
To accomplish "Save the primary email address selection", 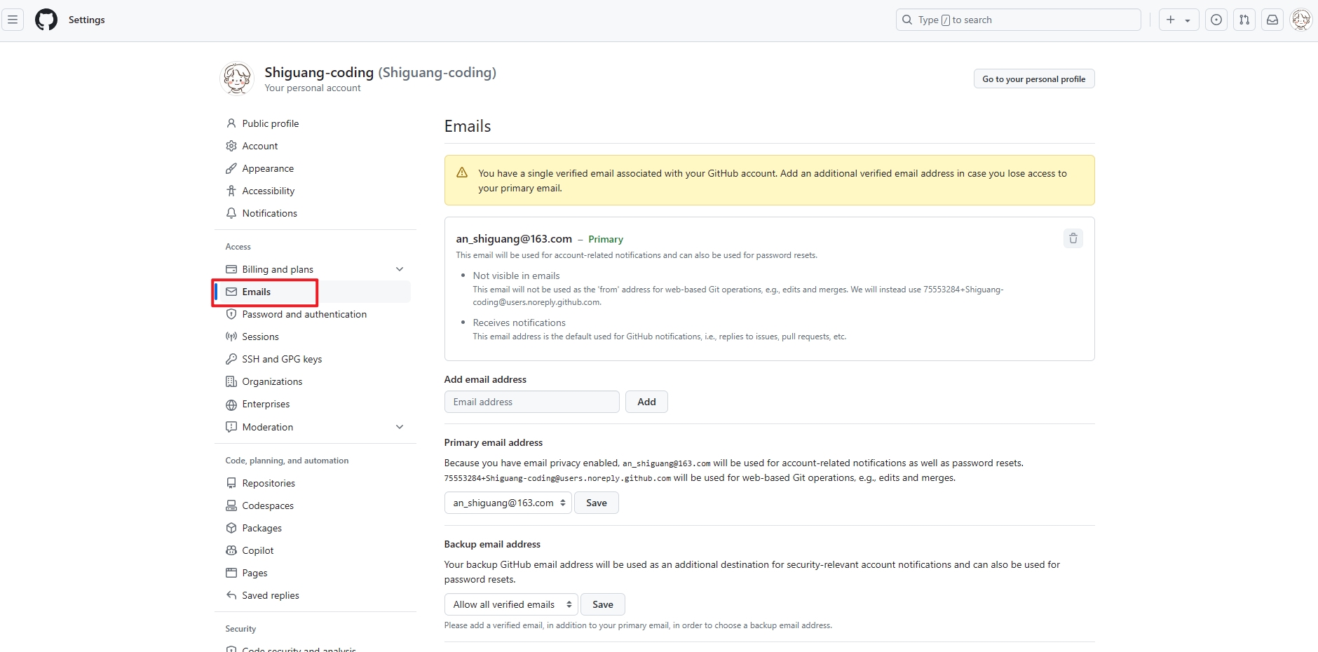I will (597, 503).
